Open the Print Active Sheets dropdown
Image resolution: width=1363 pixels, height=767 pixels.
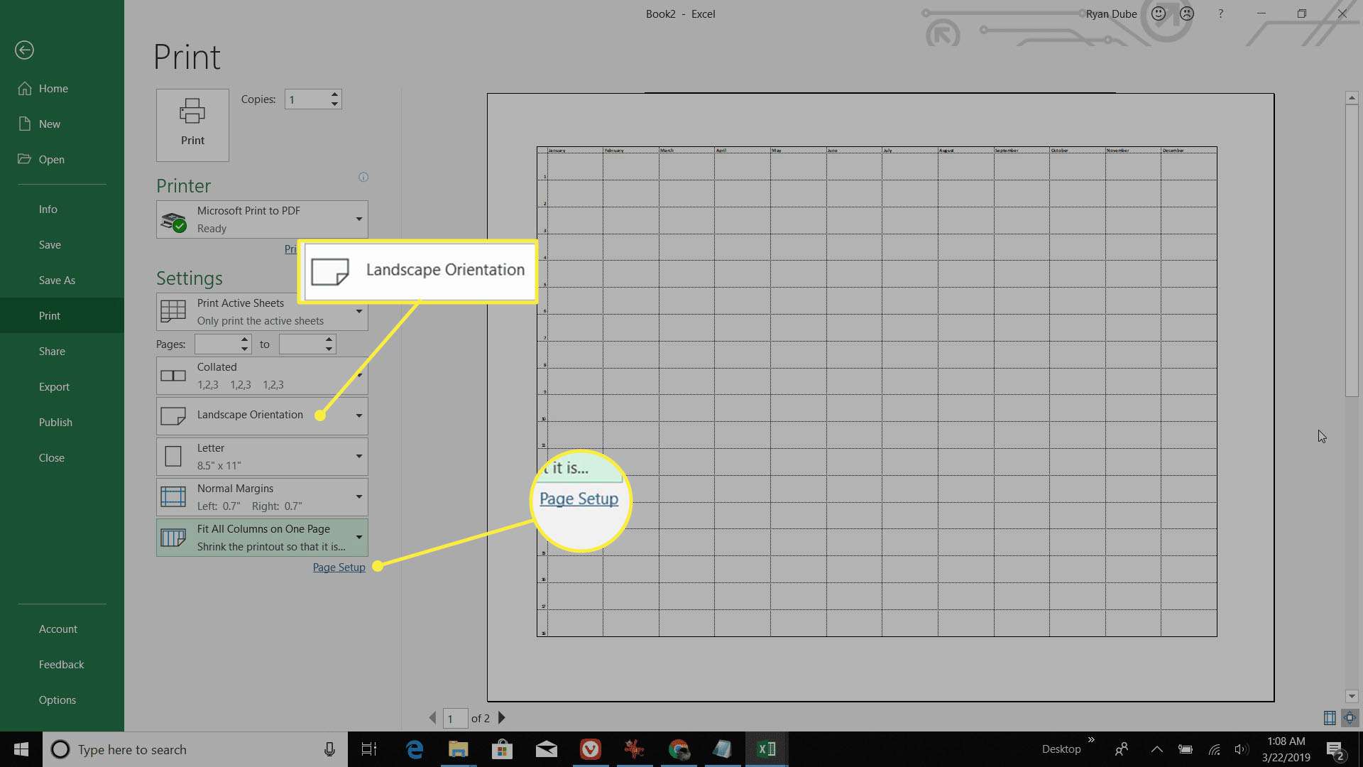click(262, 312)
